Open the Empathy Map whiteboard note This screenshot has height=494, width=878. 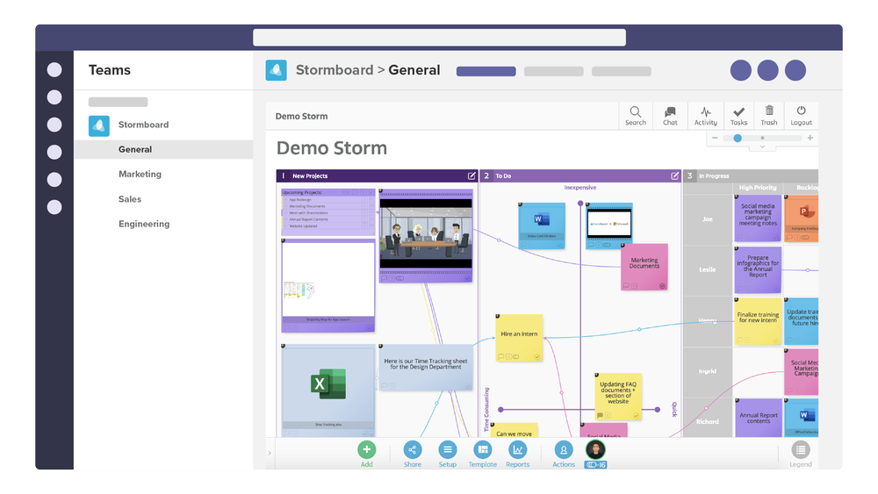click(x=328, y=285)
